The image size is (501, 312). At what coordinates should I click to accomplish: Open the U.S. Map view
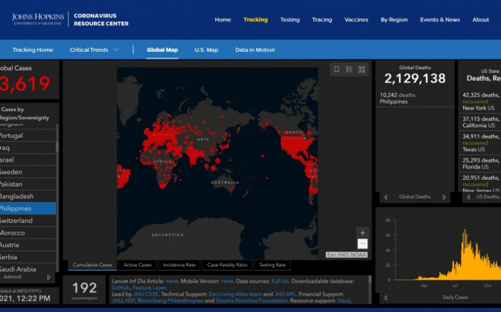click(x=206, y=50)
